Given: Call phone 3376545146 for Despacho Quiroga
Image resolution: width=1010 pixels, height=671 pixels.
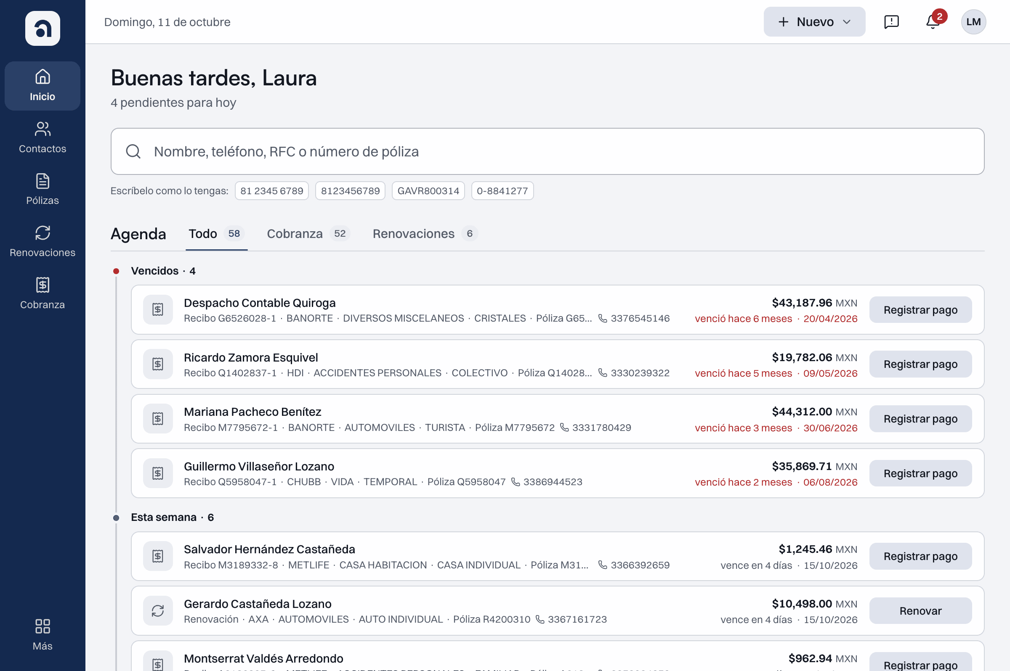Looking at the screenshot, I should pyautogui.click(x=633, y=318).
